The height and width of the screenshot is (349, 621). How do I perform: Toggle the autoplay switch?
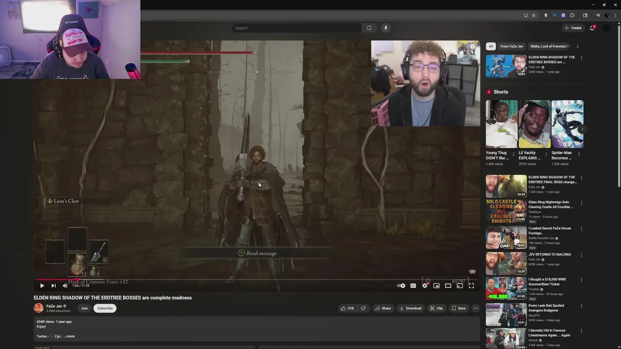[x=401, y=286]
